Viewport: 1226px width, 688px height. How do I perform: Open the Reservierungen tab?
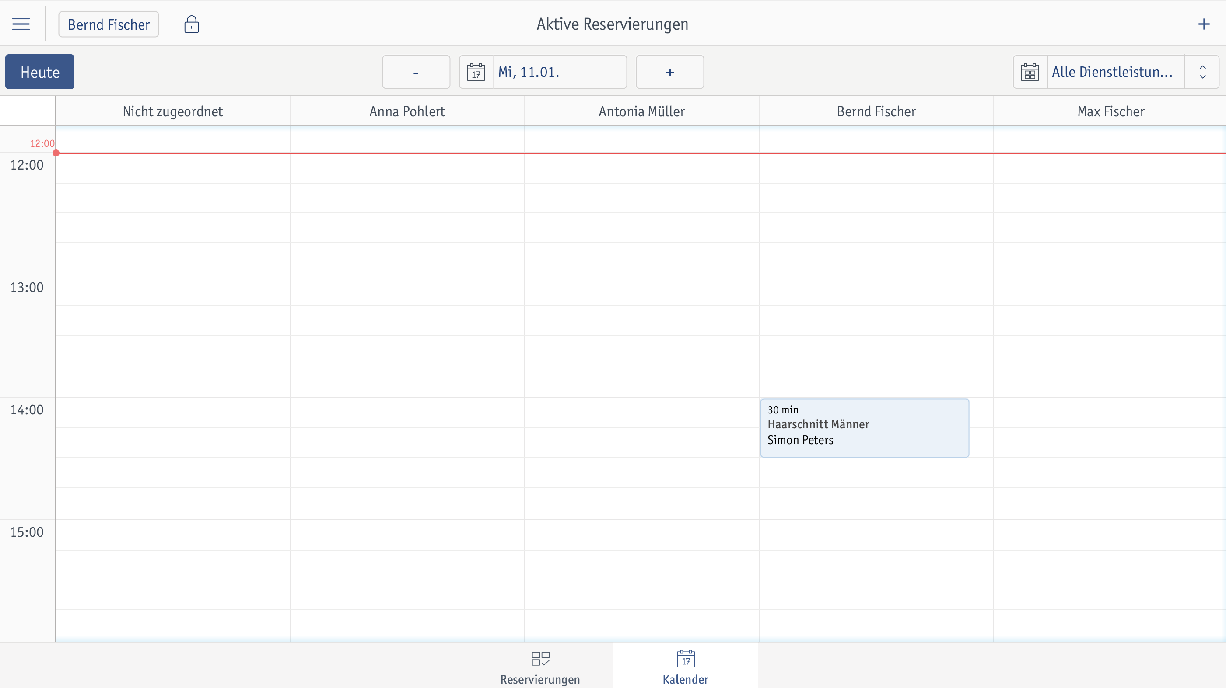[x=540, y=667]
